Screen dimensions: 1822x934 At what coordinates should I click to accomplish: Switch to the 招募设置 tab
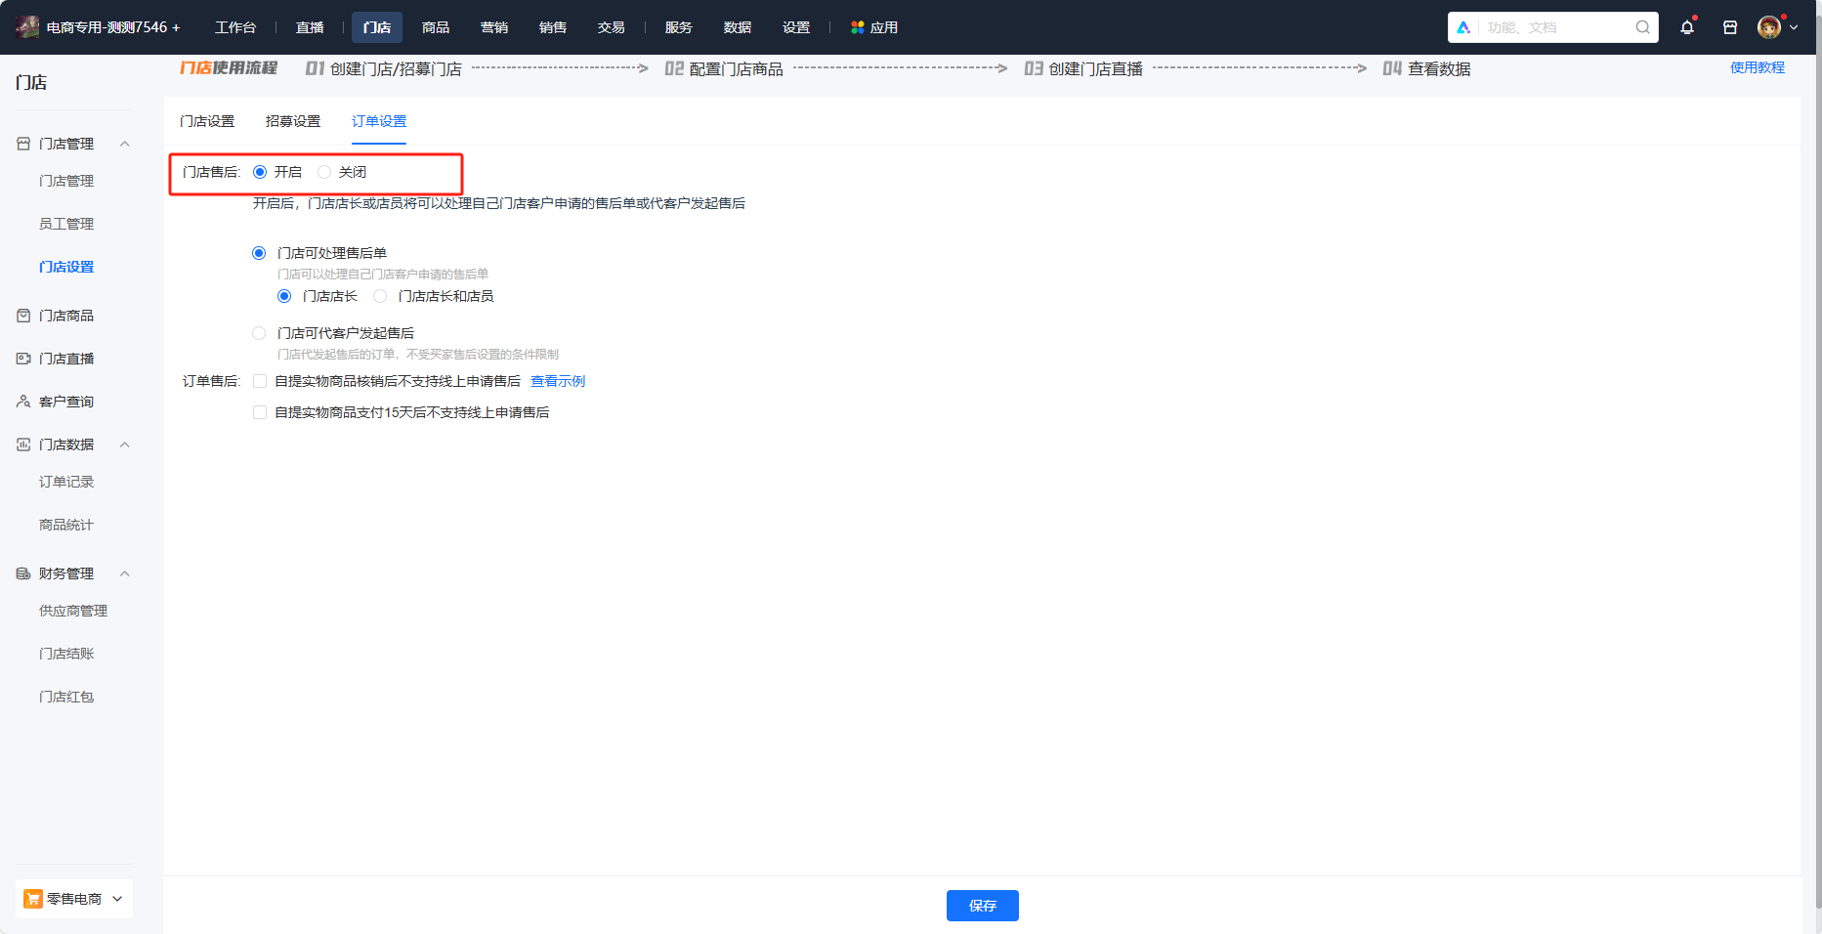pos(293,121)
